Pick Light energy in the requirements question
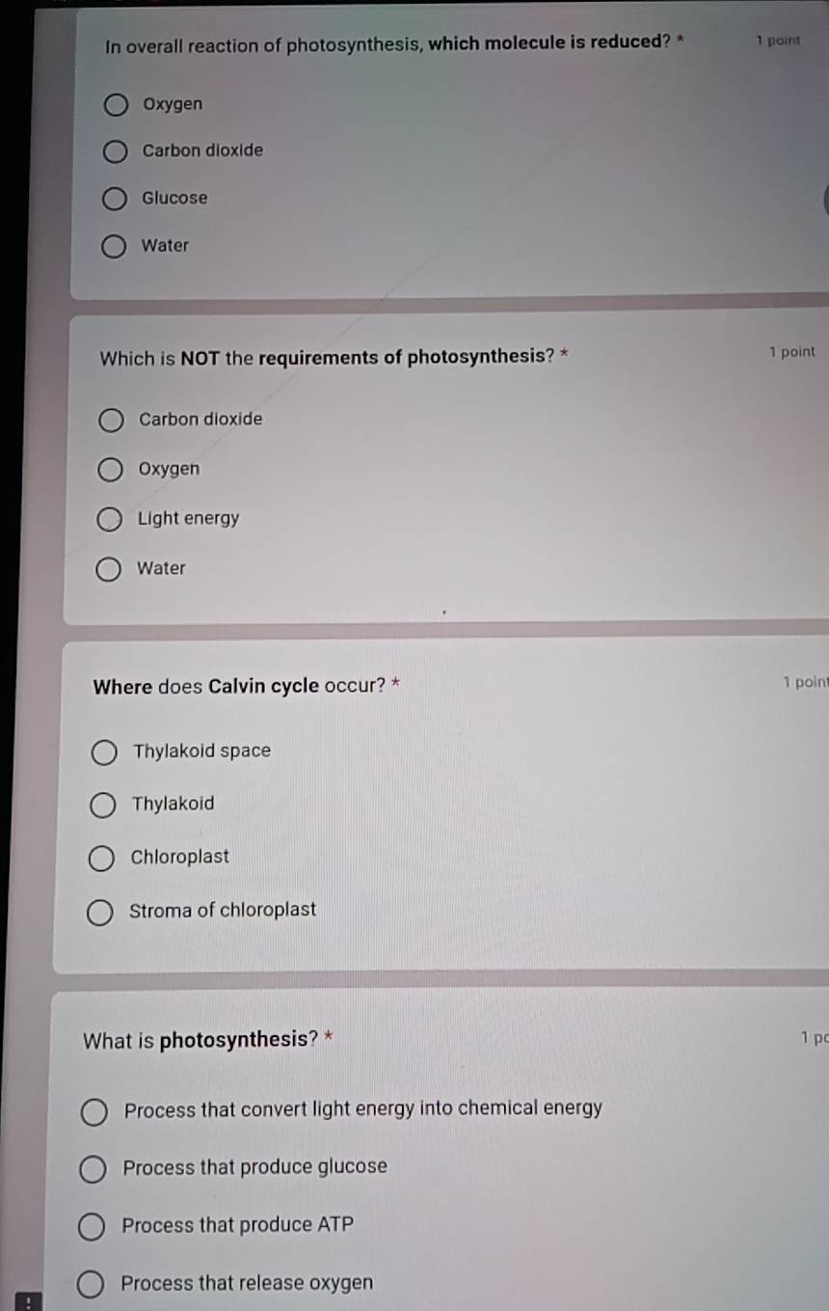This screenshot has height=1311, width=829. click(111, 519)
